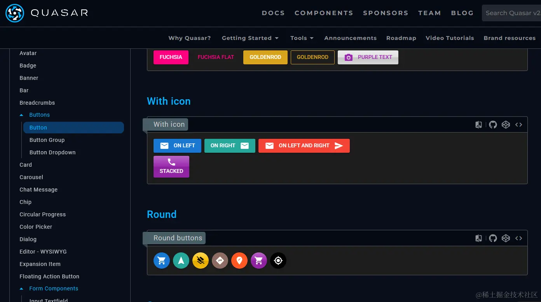Click the outlined GOLDENROD button
The height and width of the screenshot is (302, 541).
312,57
